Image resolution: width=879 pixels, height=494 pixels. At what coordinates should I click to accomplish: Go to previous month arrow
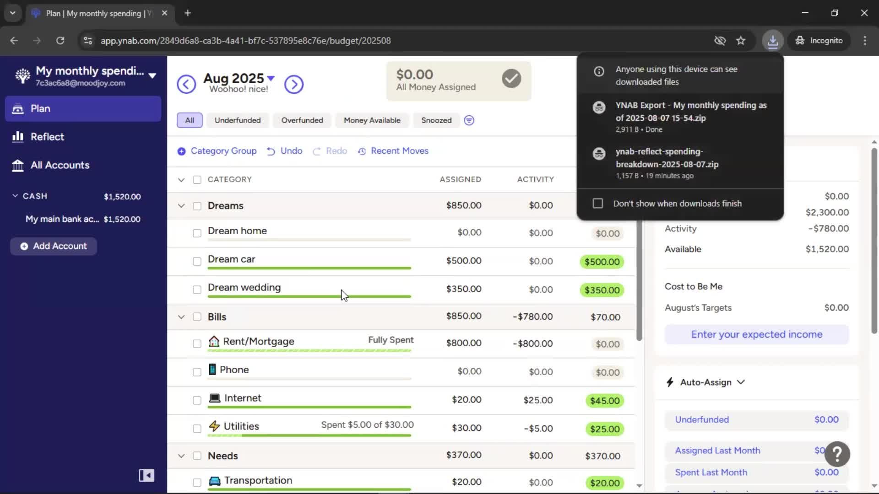tap(186, 84)
